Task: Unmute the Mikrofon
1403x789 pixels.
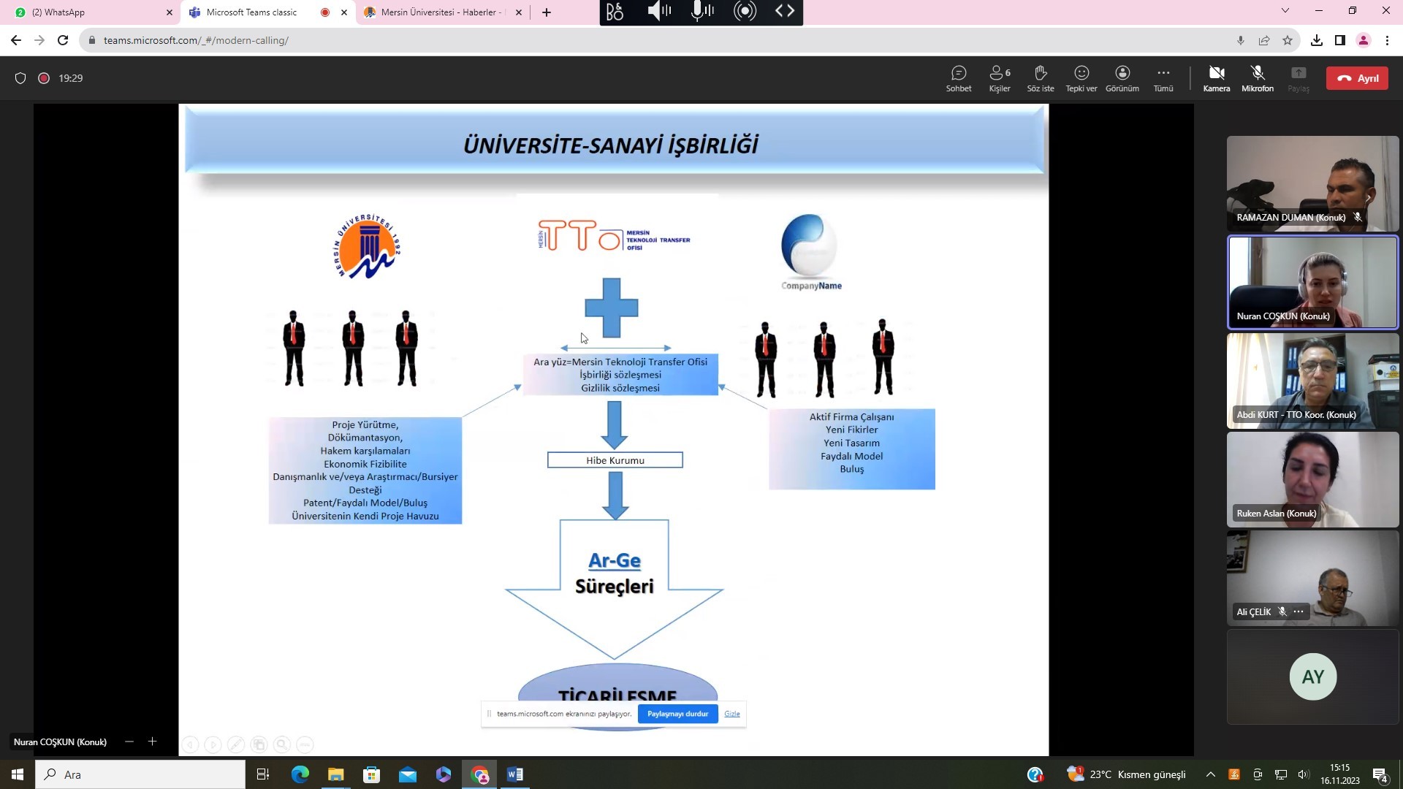Action: (1257, 78)
